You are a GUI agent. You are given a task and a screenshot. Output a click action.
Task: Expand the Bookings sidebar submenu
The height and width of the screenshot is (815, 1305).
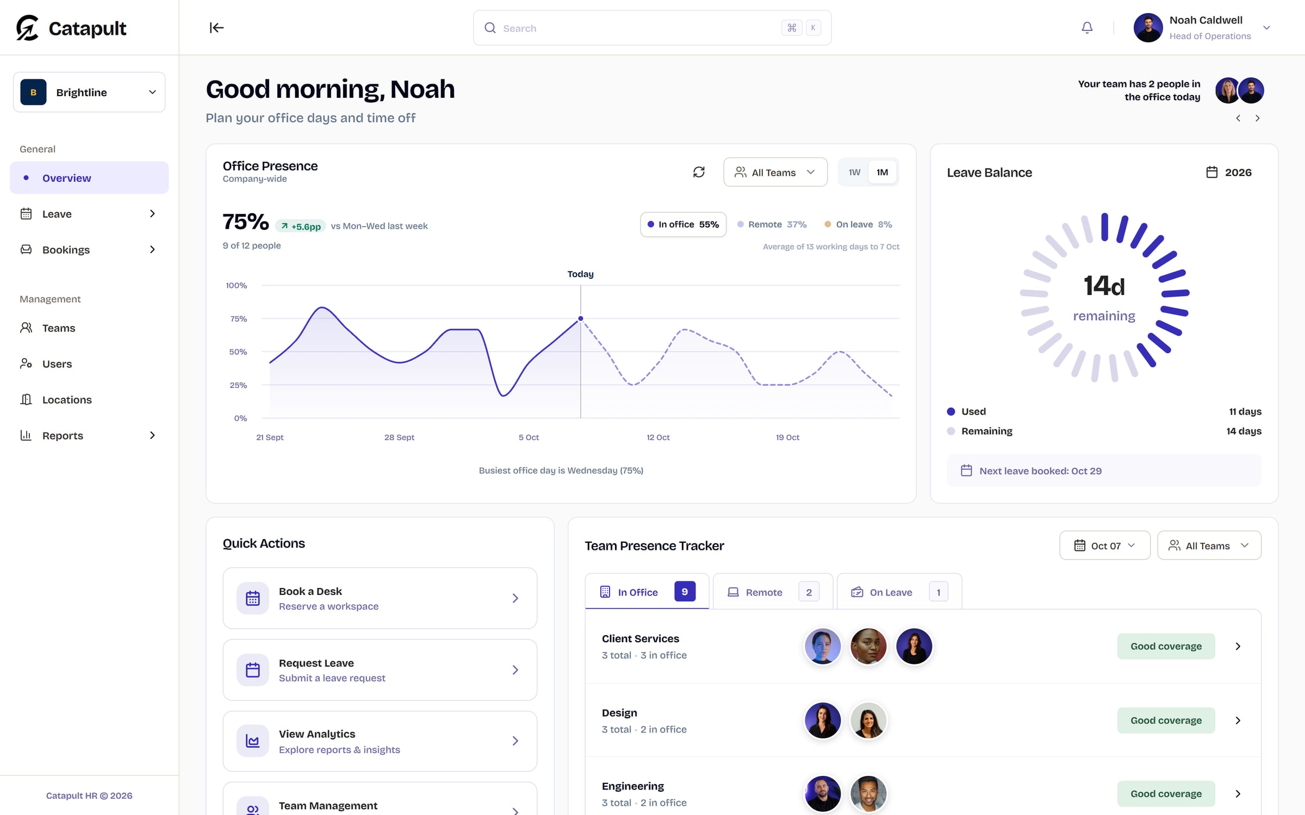pos(152,249)
